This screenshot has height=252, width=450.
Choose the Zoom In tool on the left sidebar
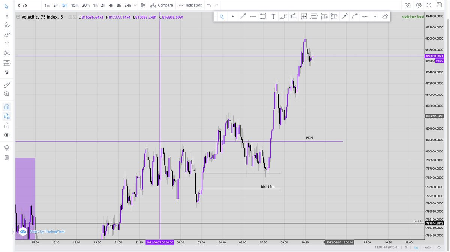(x=7, y=94)
